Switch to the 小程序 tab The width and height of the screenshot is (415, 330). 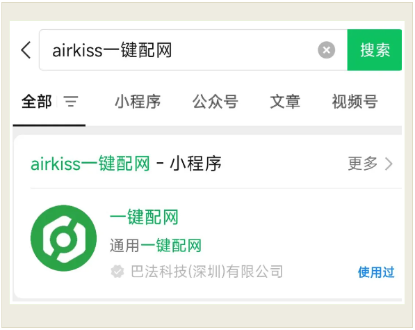tap(138, 102)
